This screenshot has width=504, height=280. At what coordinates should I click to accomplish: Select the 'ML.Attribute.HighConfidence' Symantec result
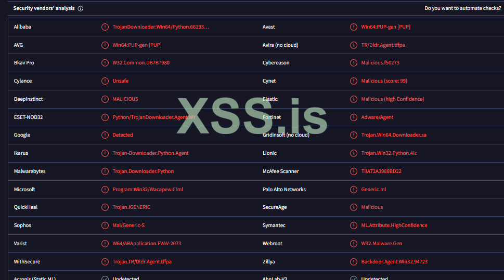tap(394, 225)
